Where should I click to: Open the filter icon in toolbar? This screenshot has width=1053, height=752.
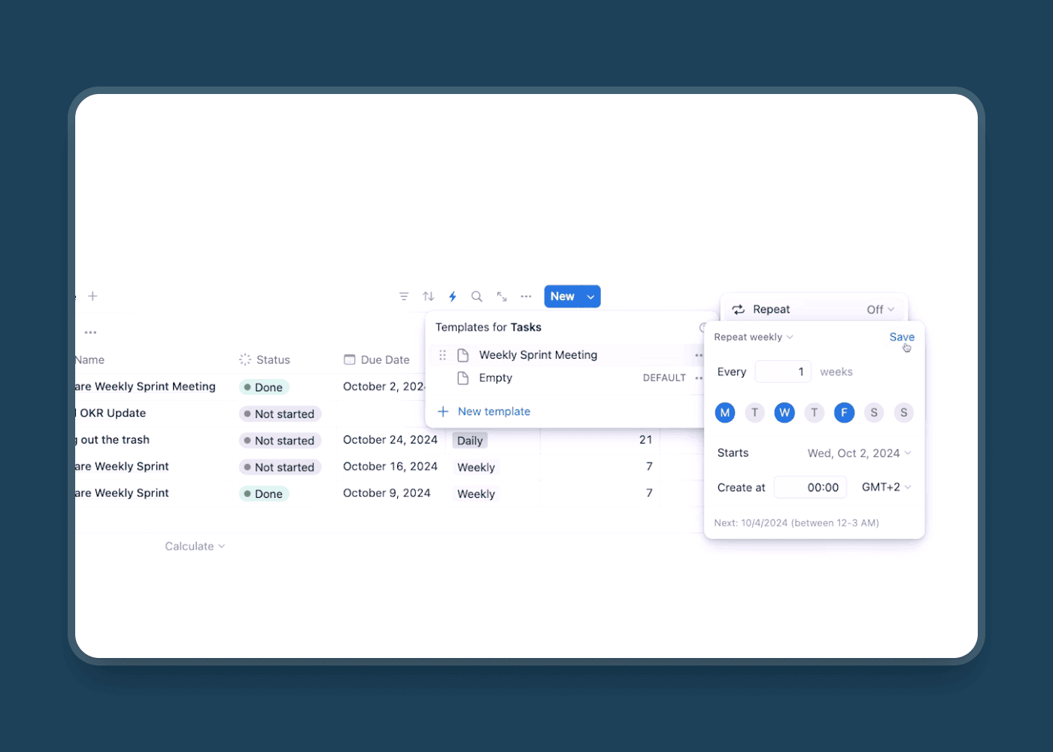(x=404, y=296)
